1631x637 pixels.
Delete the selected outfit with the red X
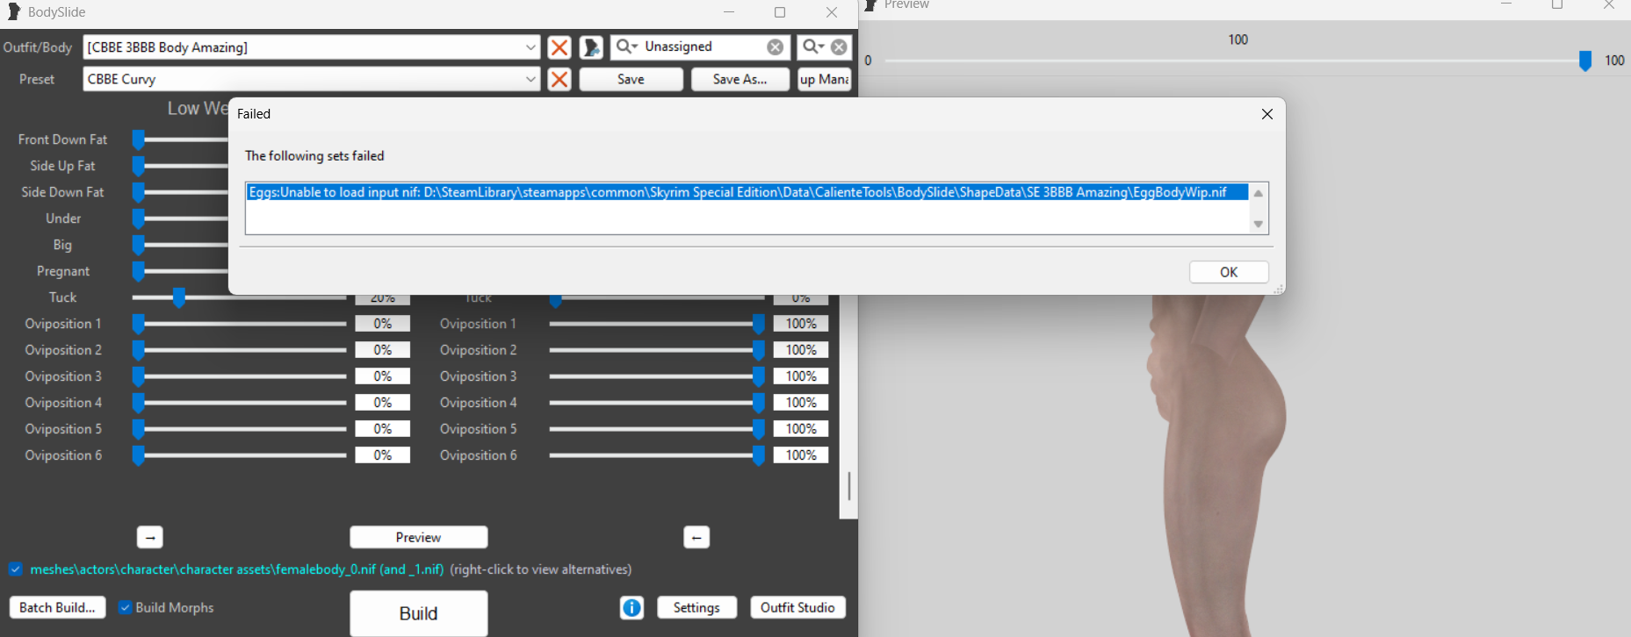click(x=559, y=47)
